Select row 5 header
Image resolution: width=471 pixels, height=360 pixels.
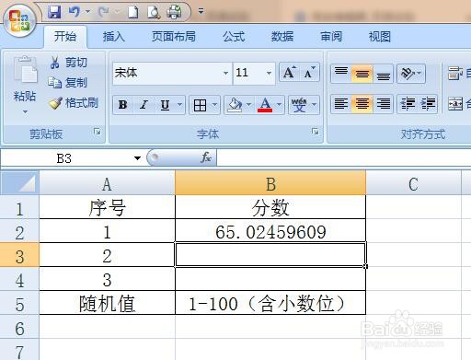(19, 303)
